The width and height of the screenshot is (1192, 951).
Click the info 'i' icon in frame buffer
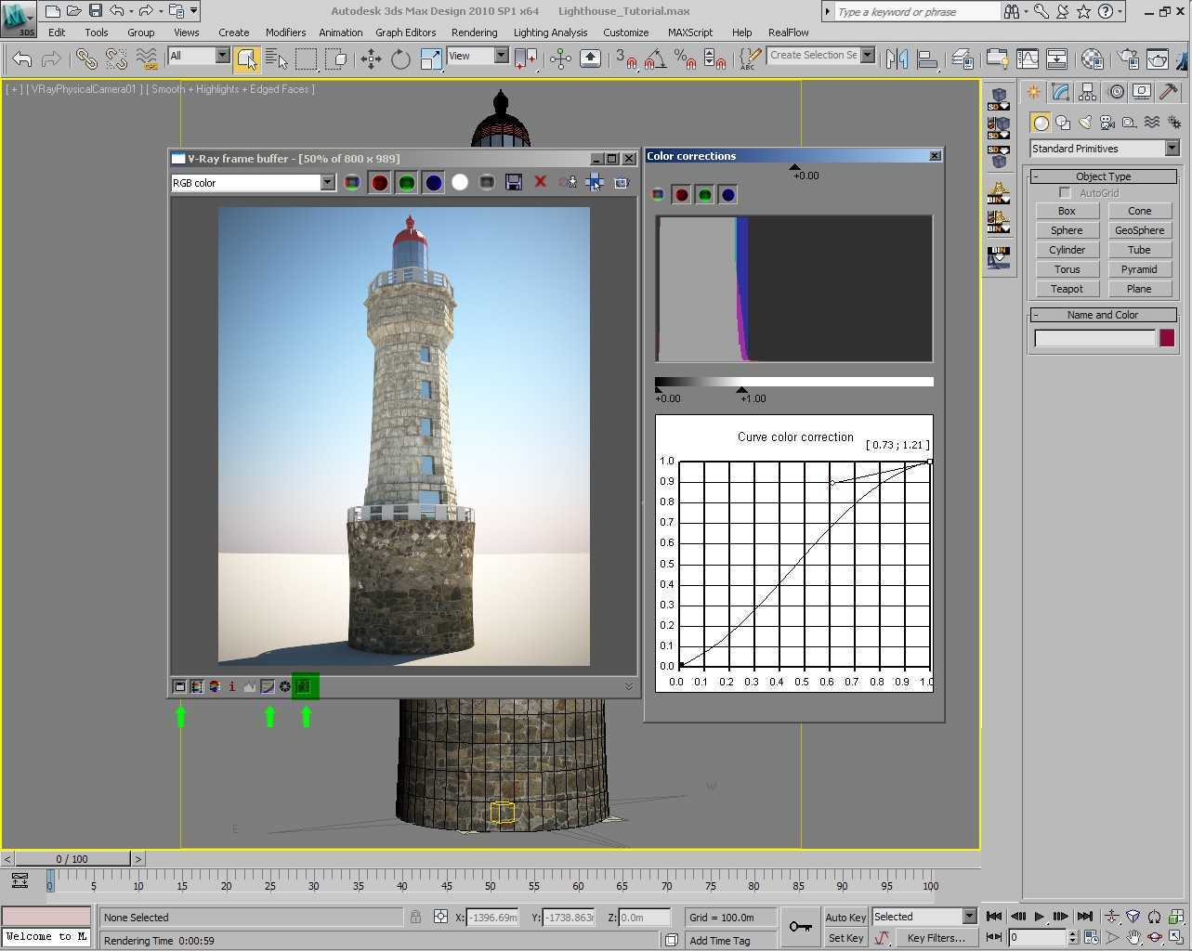click(x=231, y=686)
